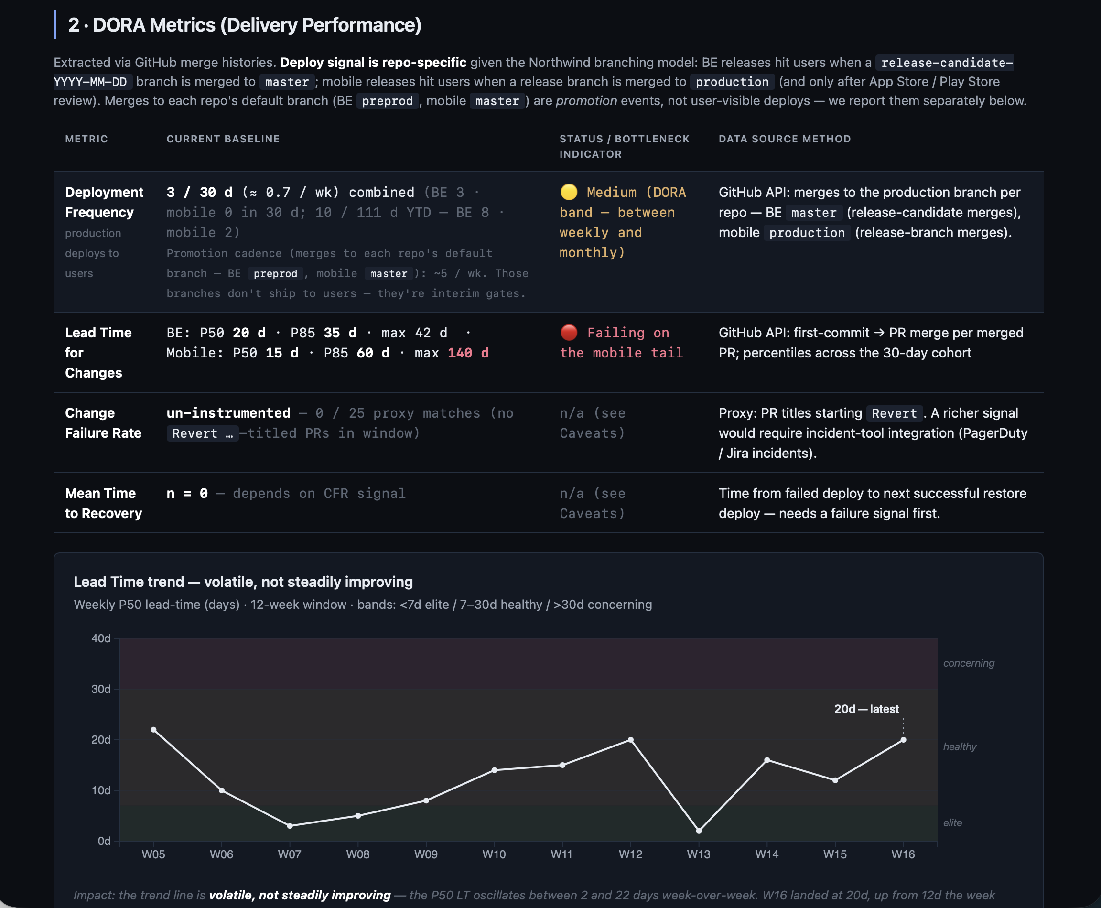Click the bold 'Deploy signal is repo-specific' text
The height and width of the screenshot is (908, 1101).
click(373, 63)
